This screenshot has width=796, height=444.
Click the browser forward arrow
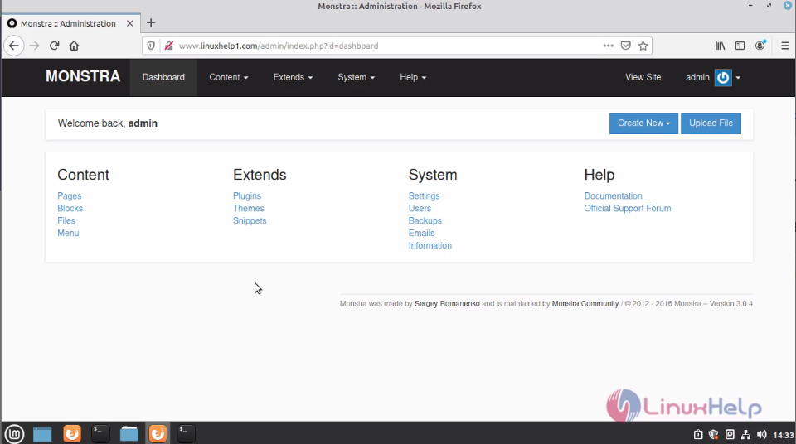tap(34, 46)
